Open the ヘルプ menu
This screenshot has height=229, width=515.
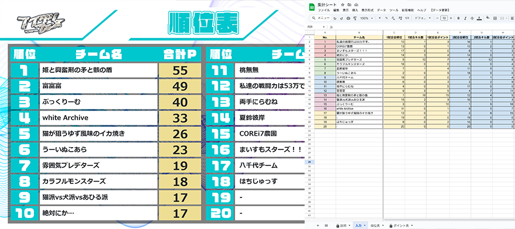point(422,10)
